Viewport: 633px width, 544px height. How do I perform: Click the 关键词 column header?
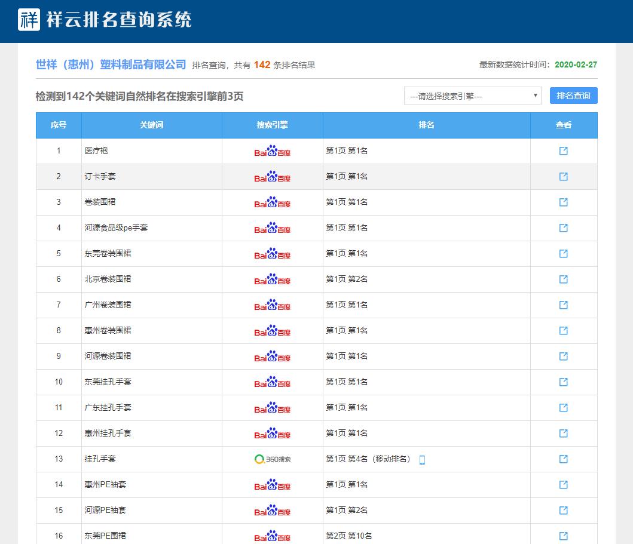151,125
